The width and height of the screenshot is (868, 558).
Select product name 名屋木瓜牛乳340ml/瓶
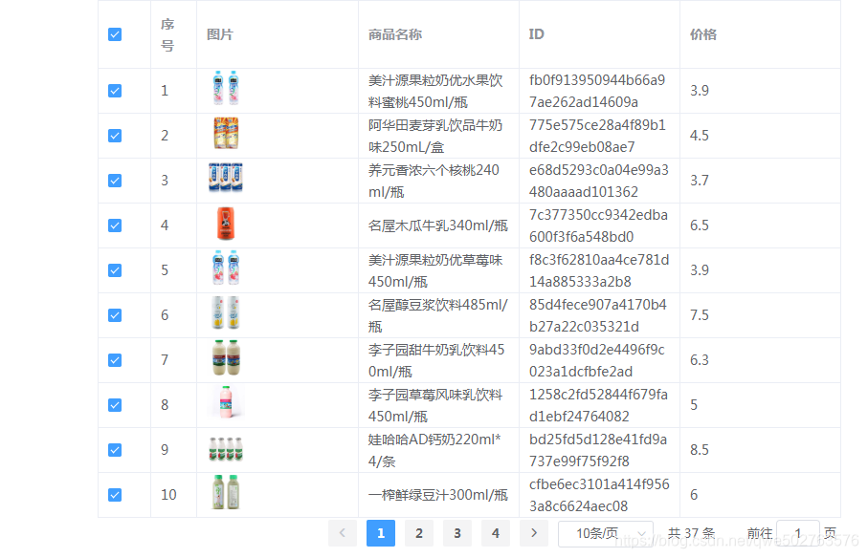(x=438, y=225)
